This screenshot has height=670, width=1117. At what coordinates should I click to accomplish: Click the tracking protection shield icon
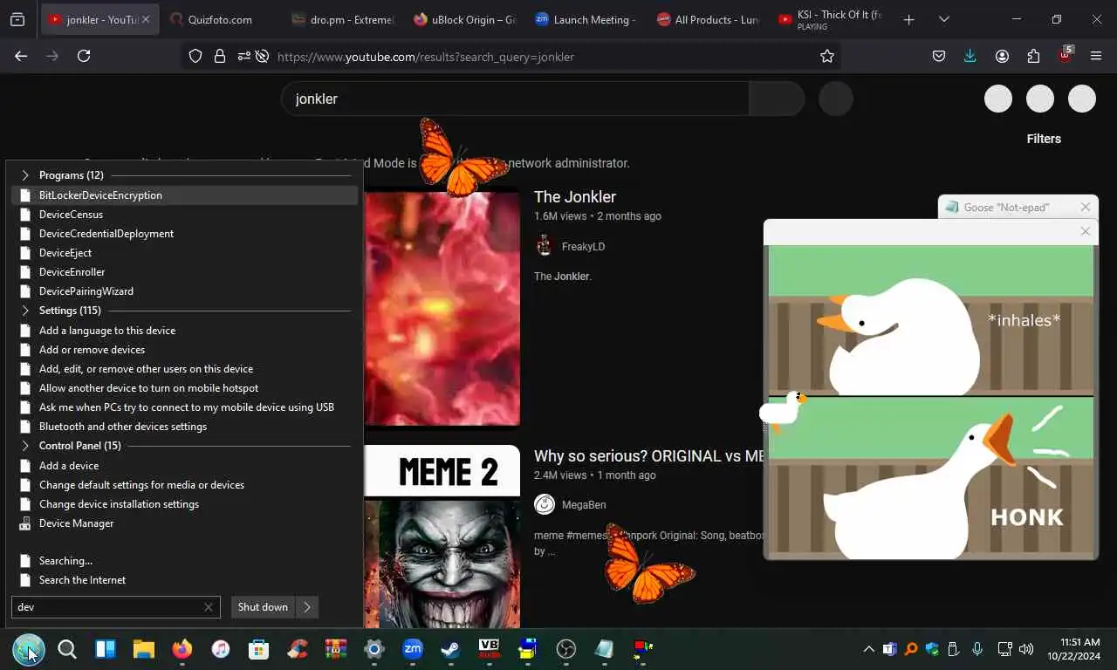[195, 56]
